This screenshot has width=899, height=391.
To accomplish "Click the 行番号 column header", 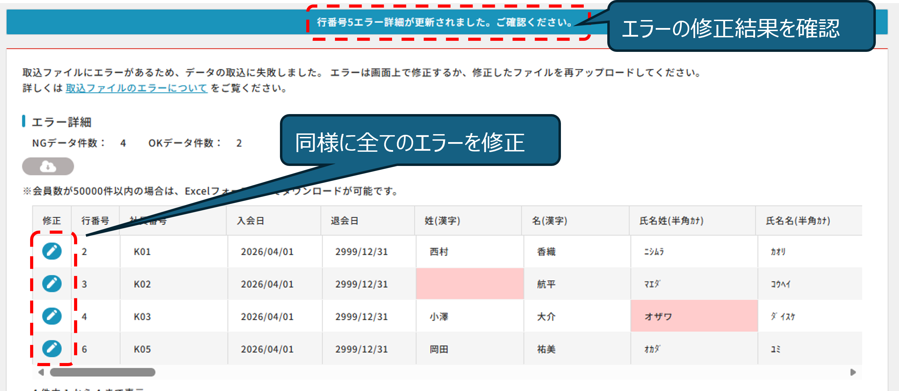I will 95,221.
